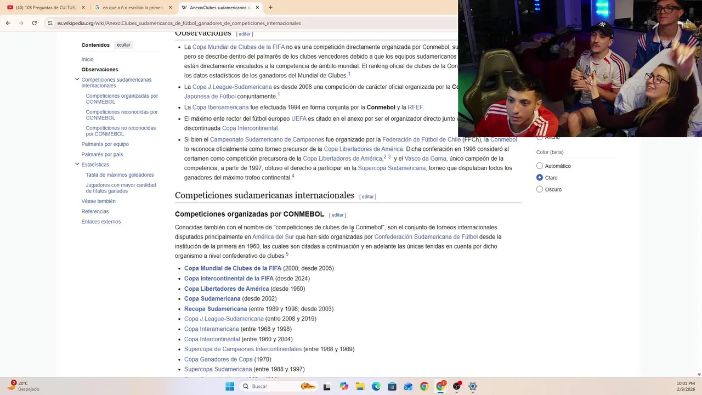Go back using the browser back arrow

coord(8,23)
